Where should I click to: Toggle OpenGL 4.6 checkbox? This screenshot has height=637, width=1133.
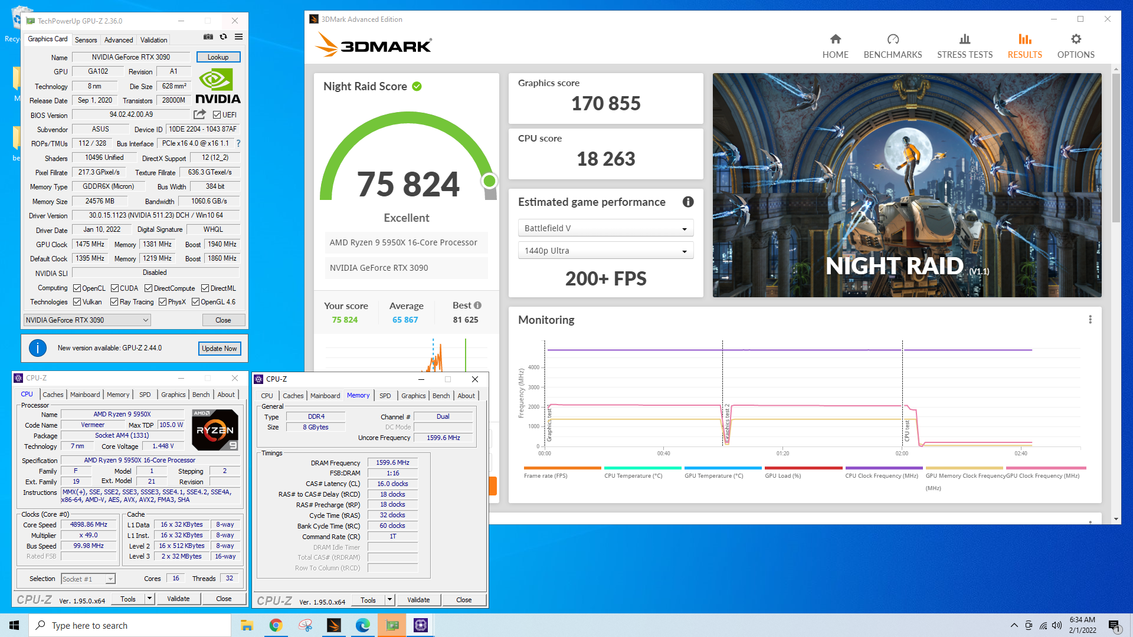(195, 302)
